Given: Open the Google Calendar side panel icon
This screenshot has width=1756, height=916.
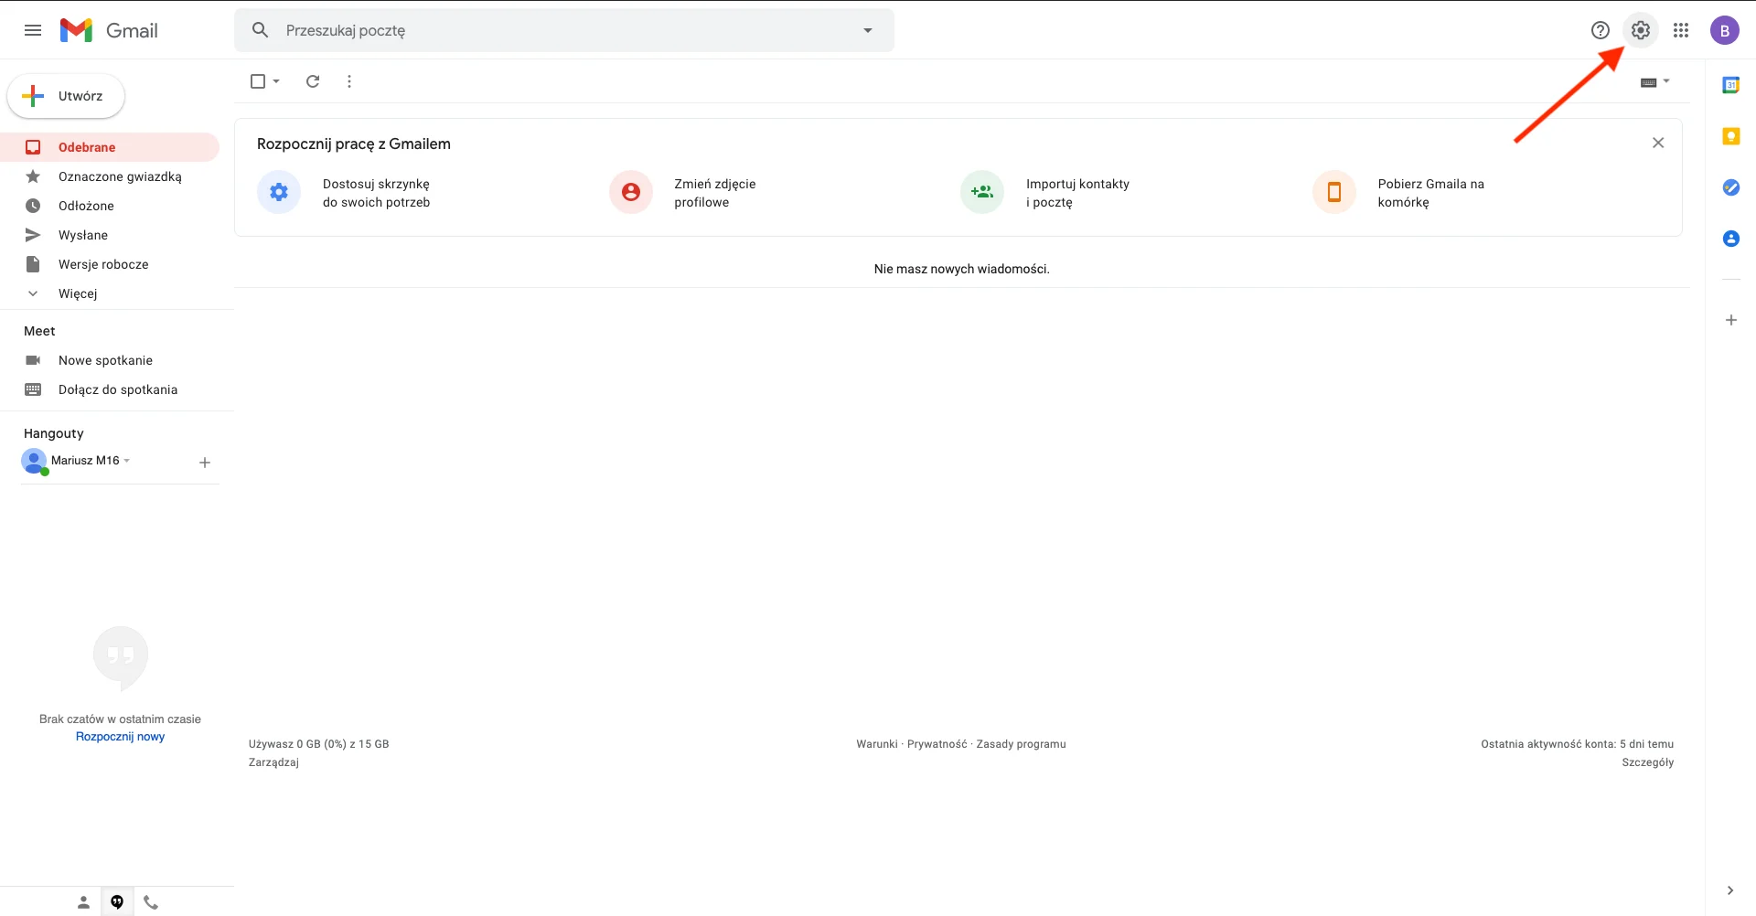Looking at the screenshot, I should [1730, 85].
